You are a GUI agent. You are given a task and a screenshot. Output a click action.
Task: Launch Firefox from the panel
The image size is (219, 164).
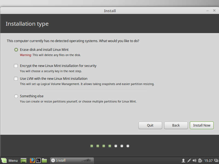tap(32, 160)
